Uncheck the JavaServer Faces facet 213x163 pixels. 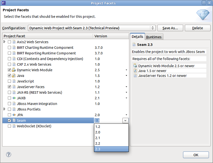click(9, 87)
